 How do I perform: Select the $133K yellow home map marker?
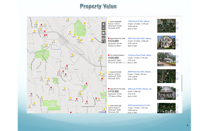pyautogui.click(x=74, y=35)
